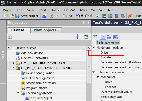Click the New project toolbar icon
142x101 pixels.
[x=6, y=16]
